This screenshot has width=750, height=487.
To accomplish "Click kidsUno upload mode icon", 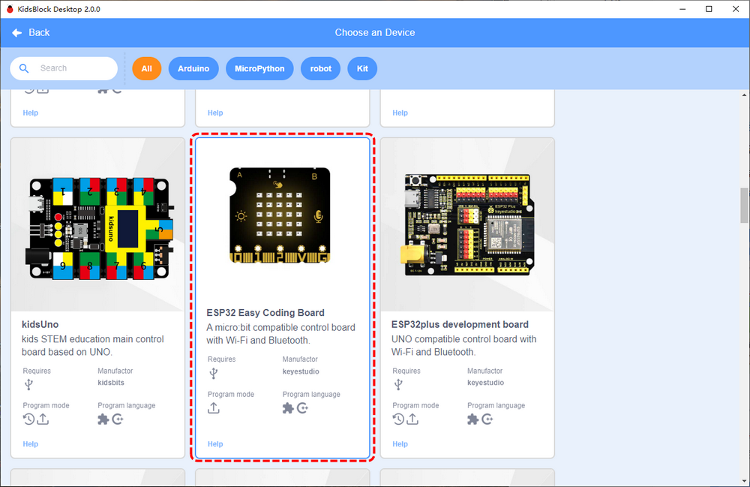I will coord(43,419).
